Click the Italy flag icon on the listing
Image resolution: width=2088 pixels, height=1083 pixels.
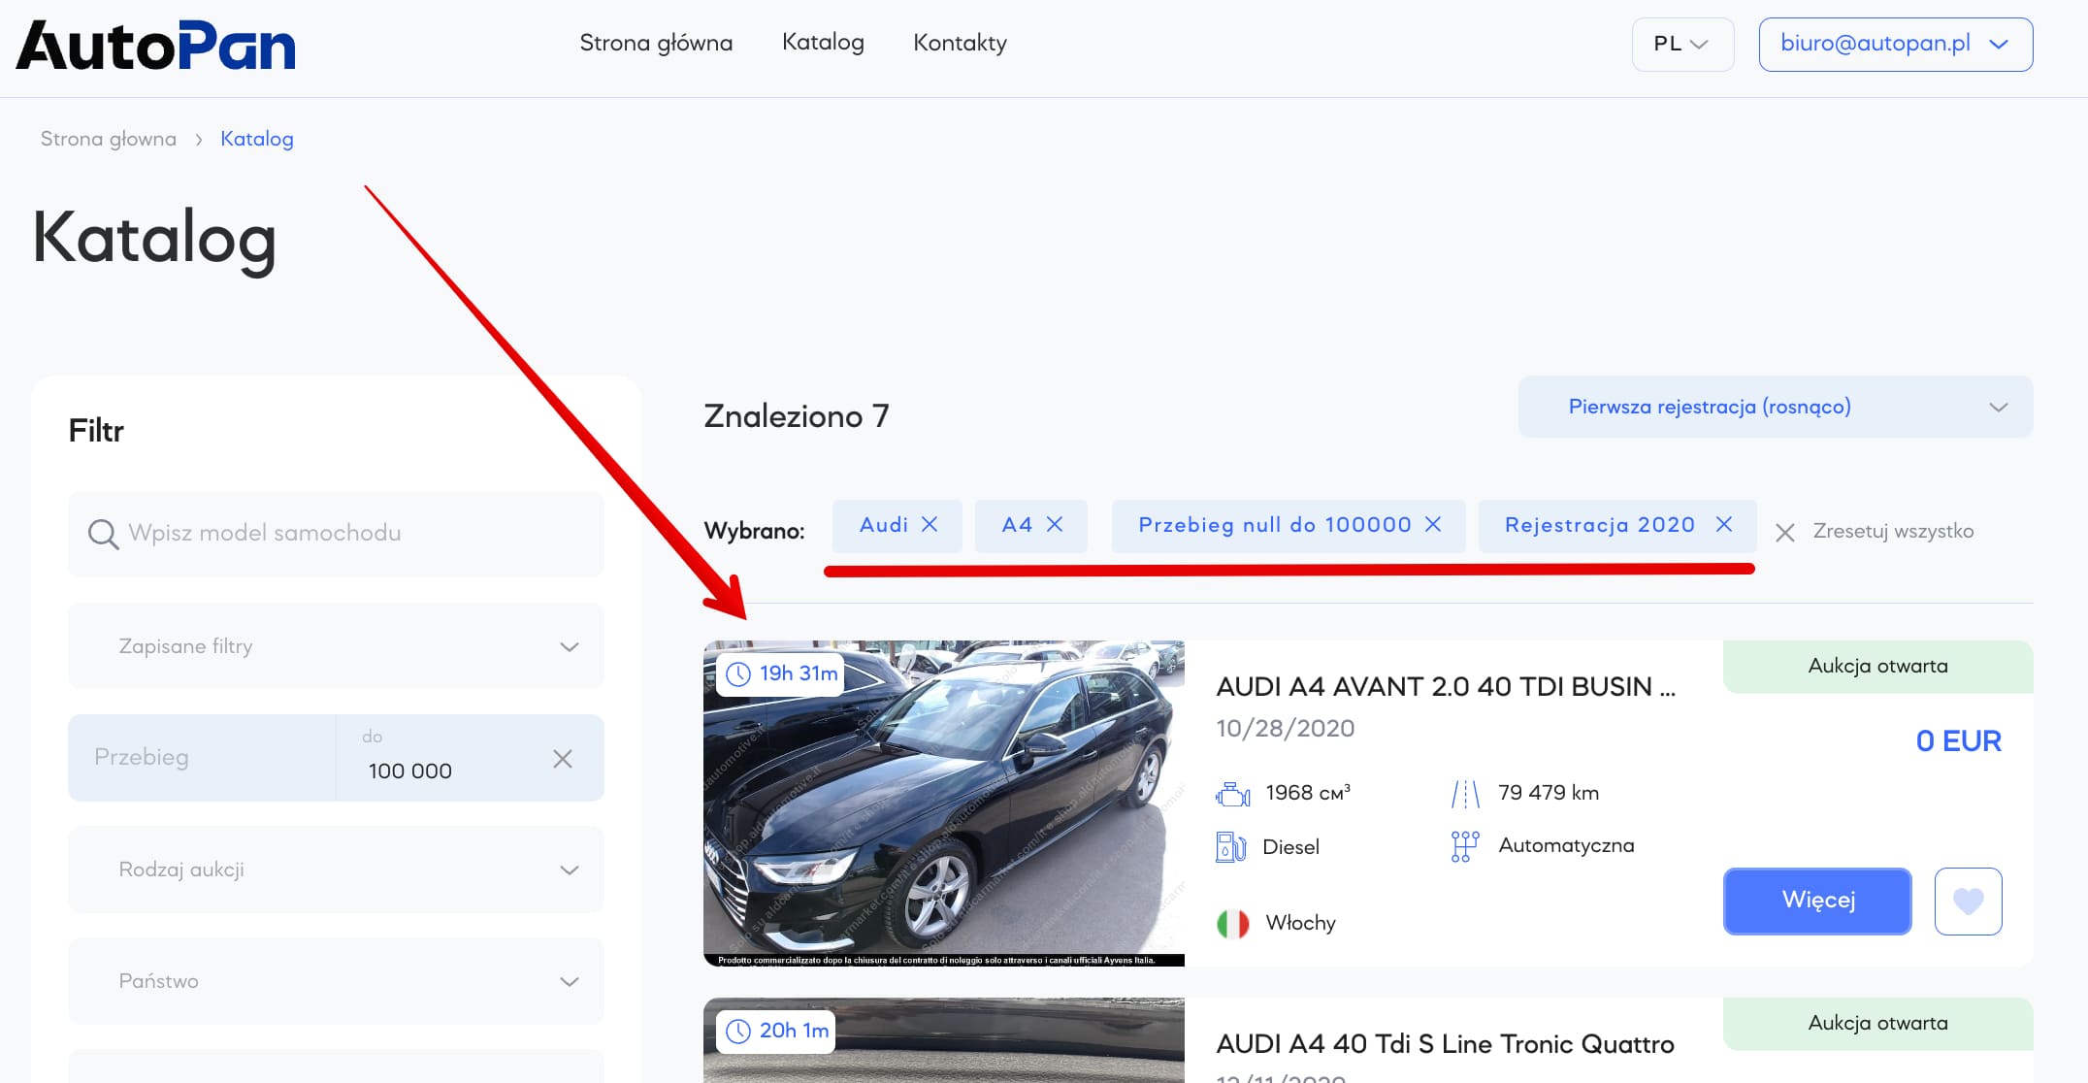[x=1233, y=922]
